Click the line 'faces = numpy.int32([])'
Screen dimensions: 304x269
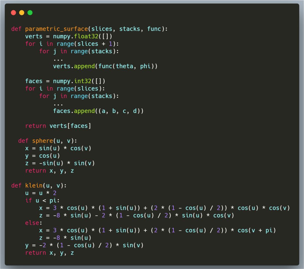pyautogui.click(x=65, y=81)
